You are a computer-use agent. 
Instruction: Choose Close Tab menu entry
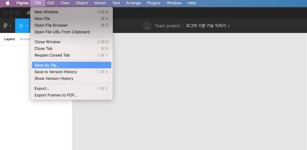(72, 49)
